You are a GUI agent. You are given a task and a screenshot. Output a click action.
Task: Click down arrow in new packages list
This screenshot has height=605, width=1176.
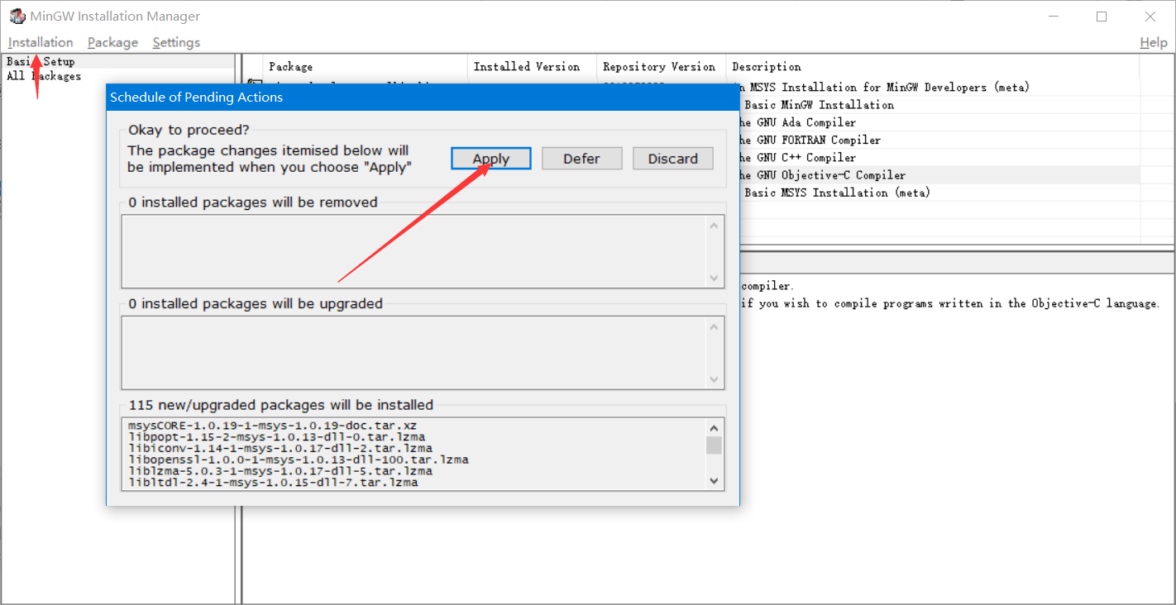[715, 480]
